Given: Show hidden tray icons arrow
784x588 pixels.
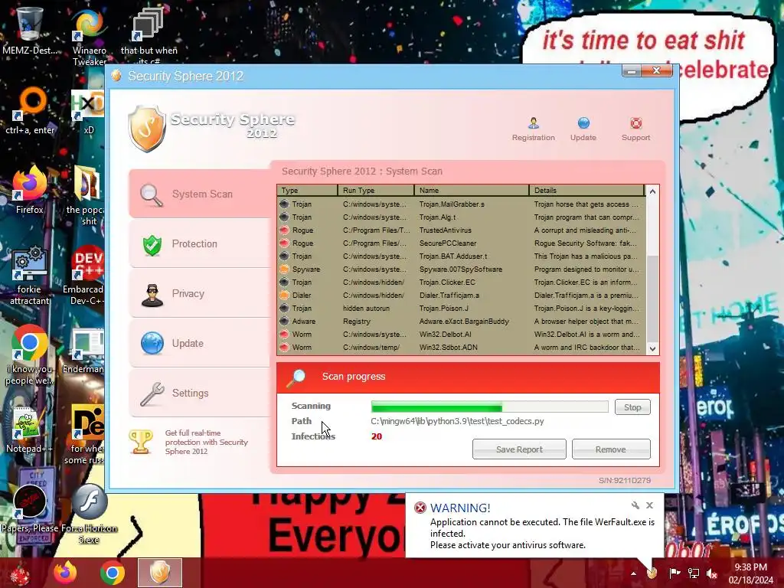Looking at the screenshot, I should click(x=633, y=573).
